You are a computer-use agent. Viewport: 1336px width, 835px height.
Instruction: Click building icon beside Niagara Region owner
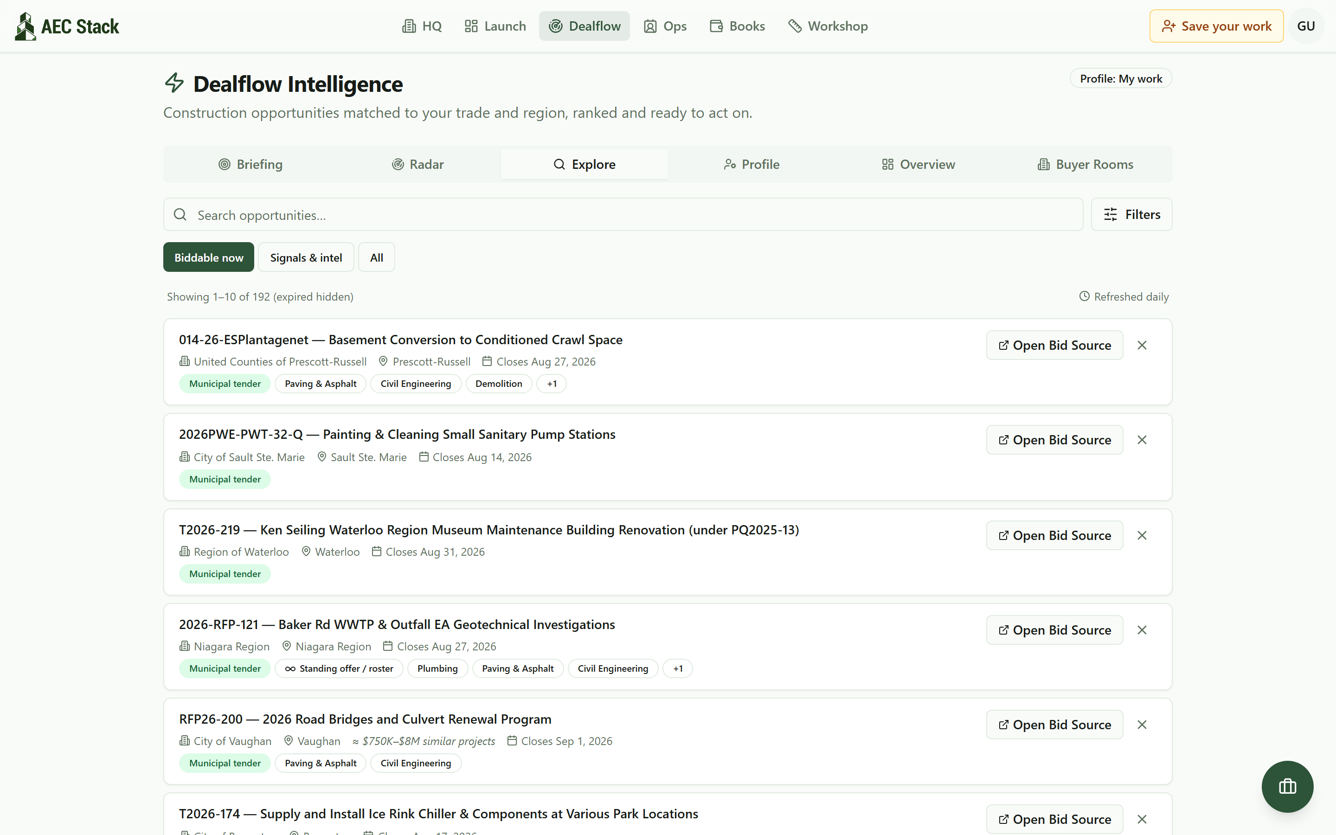184,646
